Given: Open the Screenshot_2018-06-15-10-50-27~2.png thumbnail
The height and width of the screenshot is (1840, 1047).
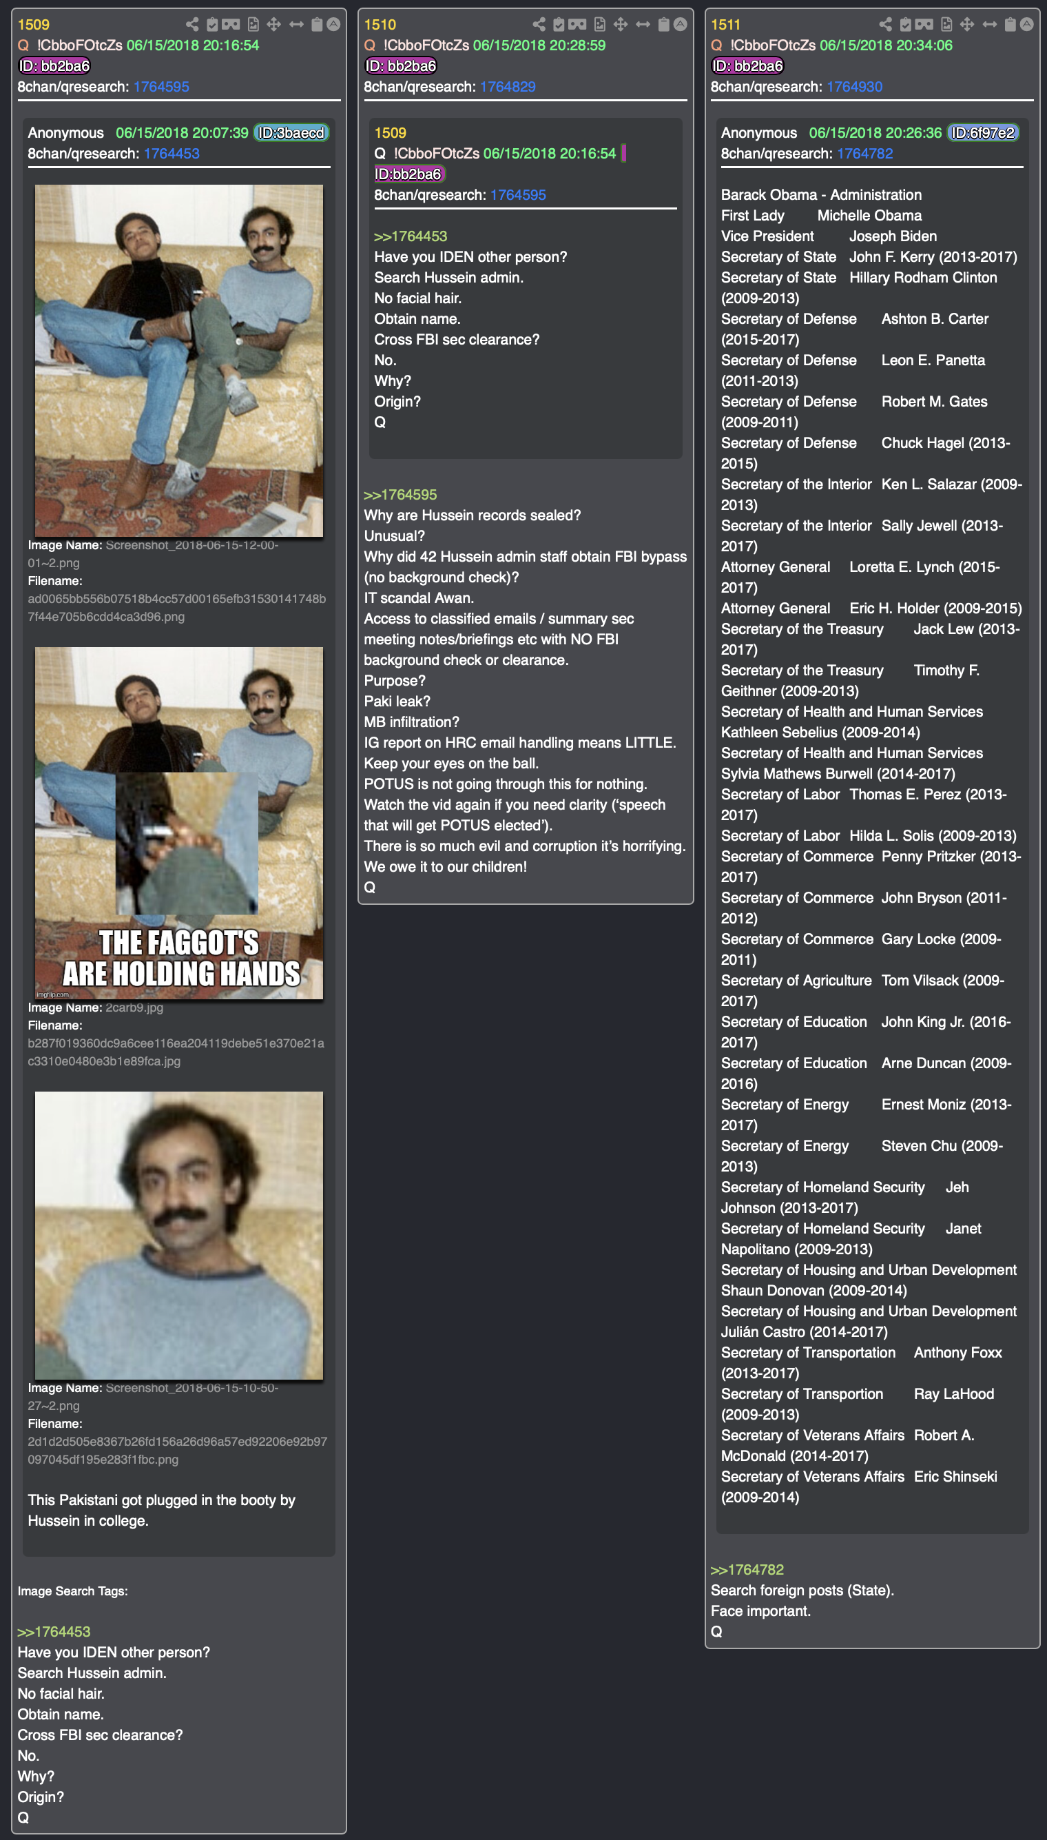Looking at the screenshot, I should [179, 1235].
